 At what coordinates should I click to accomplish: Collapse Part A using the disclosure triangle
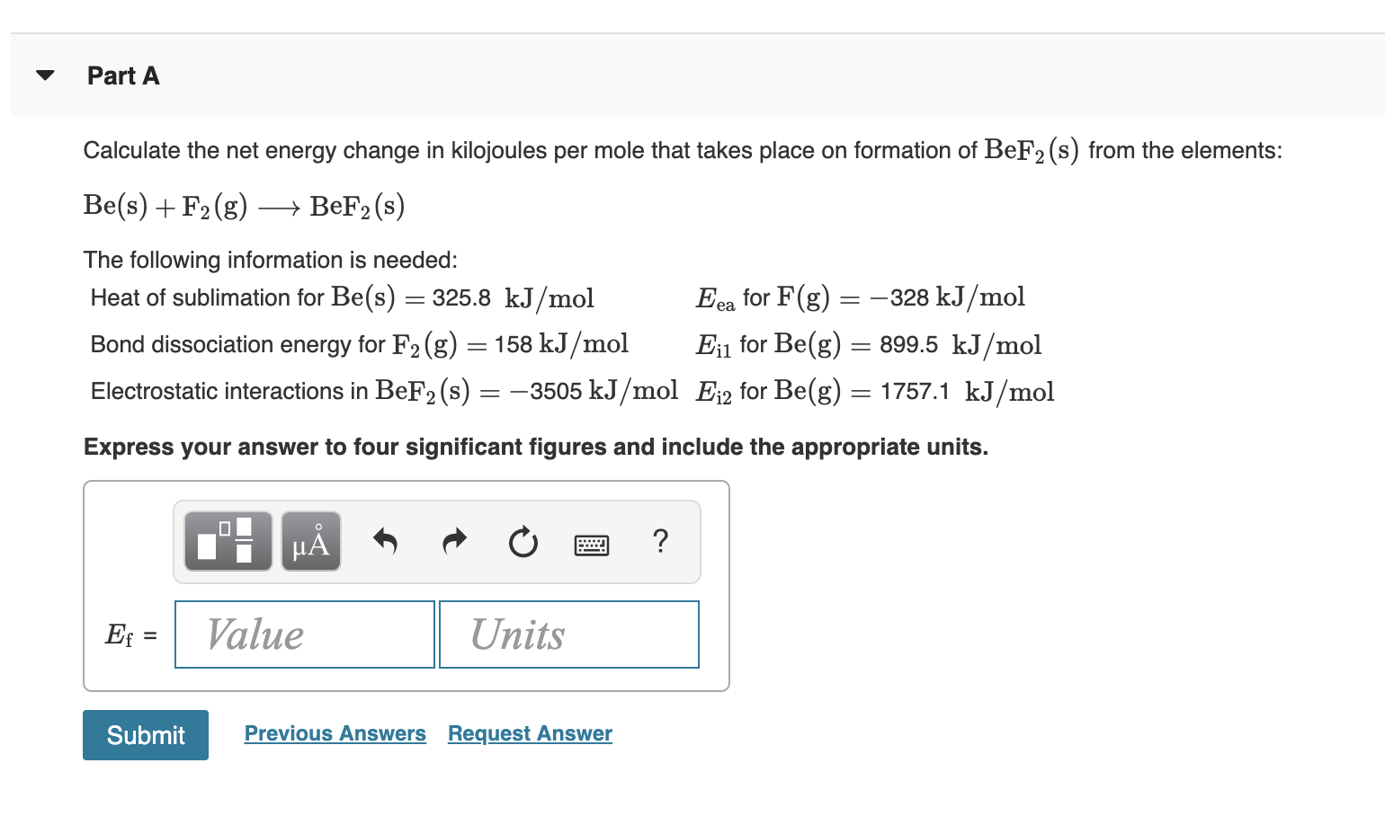click(x=44, y=75)
